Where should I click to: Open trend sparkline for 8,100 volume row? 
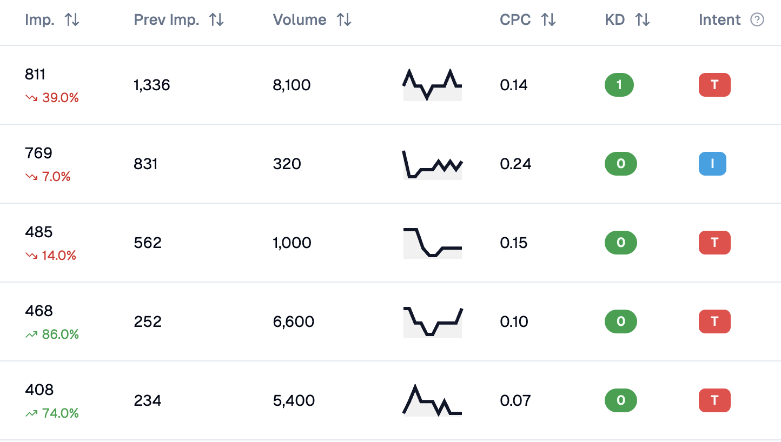click(x=432, y=85)
